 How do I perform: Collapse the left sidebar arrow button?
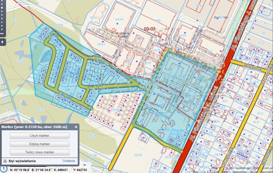[1, 42]
